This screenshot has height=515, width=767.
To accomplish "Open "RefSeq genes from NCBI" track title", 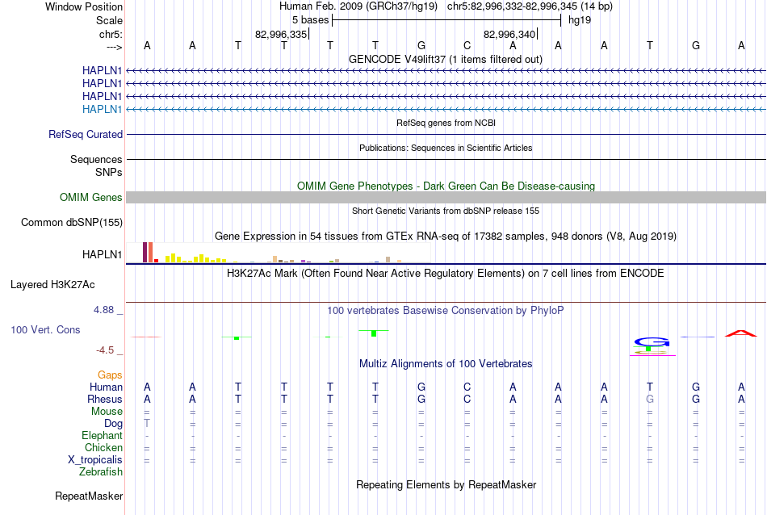I will point(446,123).
